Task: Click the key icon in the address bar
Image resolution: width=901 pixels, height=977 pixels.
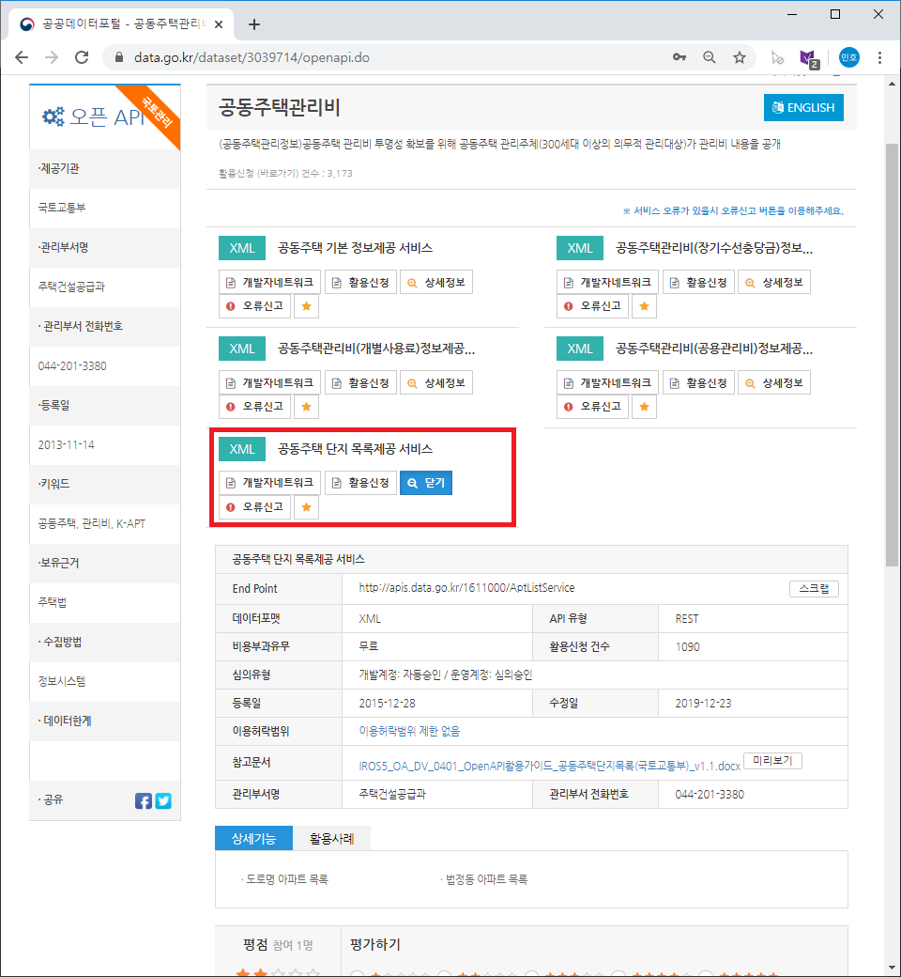Action: [x=680, y=56]
